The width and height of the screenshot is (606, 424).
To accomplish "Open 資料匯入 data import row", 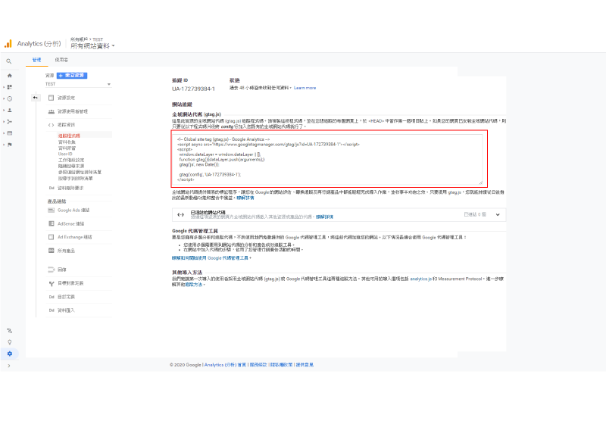I will [x=79, y=310].
